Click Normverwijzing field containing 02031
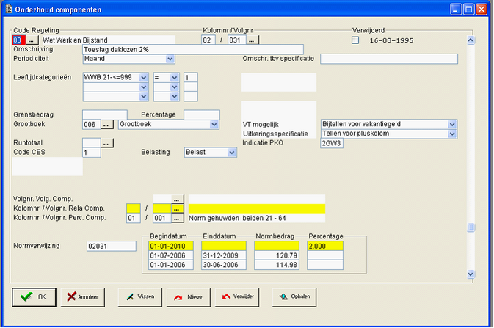The height and width of the screenshot is (328, 494). (x=112, y=246)
